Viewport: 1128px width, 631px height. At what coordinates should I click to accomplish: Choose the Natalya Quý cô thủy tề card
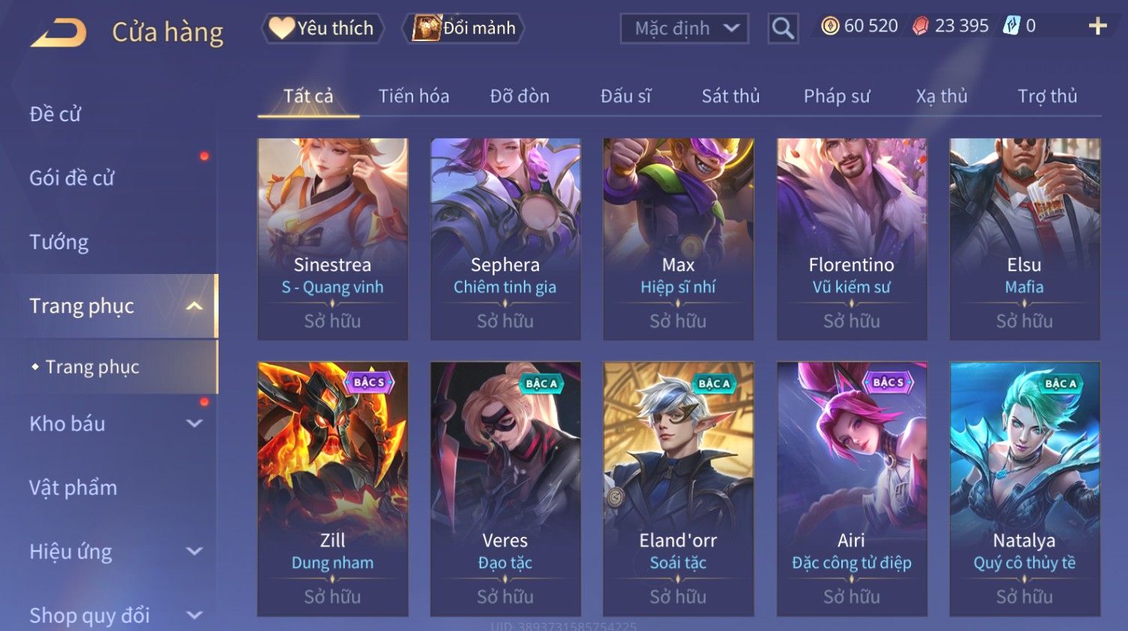pyautogui.click(x=1025, y=489)
